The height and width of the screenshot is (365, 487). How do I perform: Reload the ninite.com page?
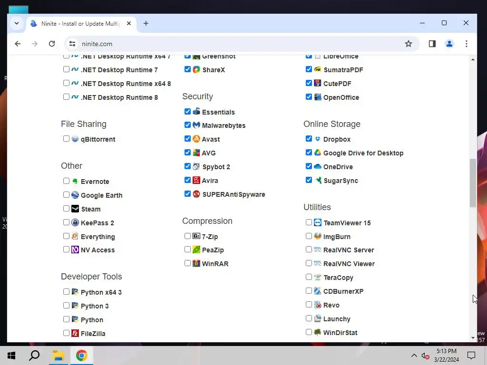click(x=52, y=44)
